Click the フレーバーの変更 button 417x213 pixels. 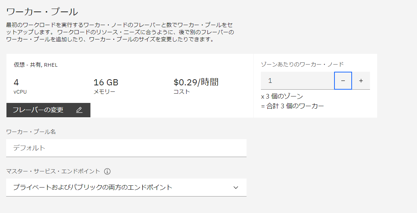[48, 110]
